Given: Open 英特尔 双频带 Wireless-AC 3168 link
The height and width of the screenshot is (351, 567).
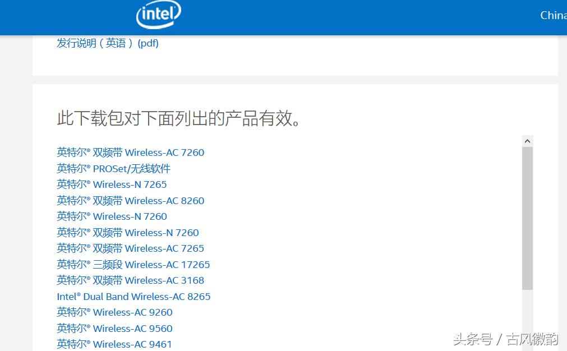Looking at the screenshot, I should tap(131, 280).
